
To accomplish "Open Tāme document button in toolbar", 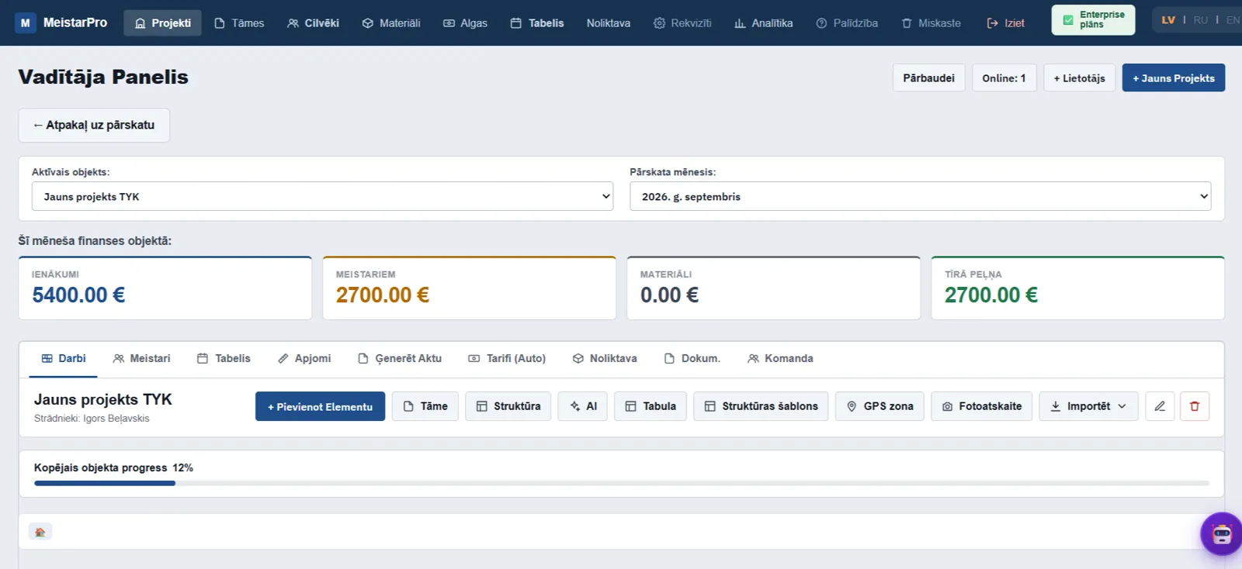I will tap(425, 406).
